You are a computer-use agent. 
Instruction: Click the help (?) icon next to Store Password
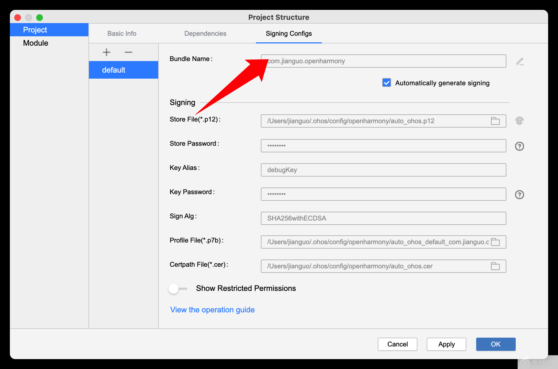[x=519, y=146]
